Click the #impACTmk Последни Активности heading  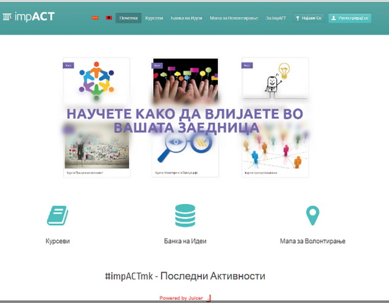pos(185,276)
